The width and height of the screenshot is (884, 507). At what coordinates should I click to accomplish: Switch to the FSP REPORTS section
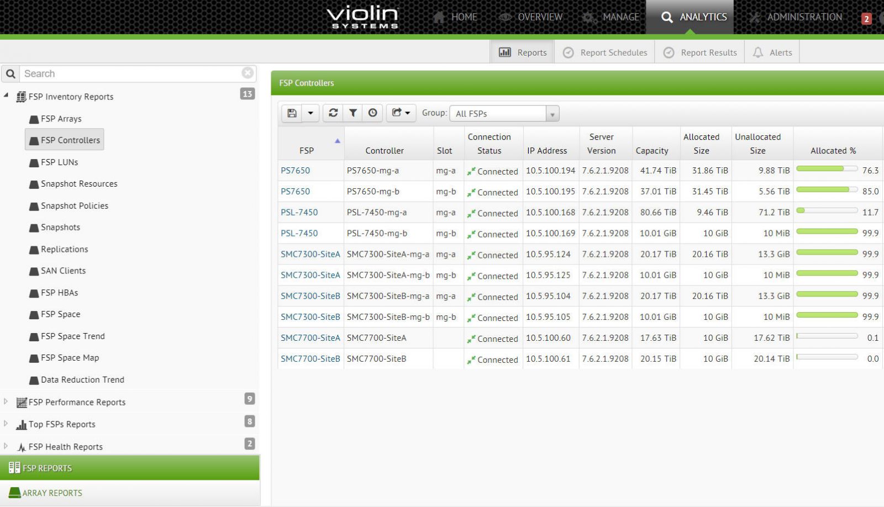(130, 468)
